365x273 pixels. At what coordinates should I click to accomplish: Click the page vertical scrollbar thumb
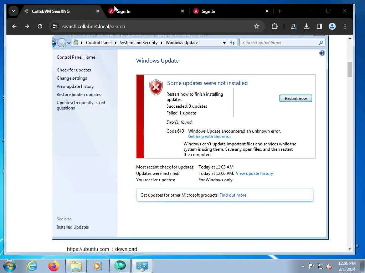[x=350, y=69]
